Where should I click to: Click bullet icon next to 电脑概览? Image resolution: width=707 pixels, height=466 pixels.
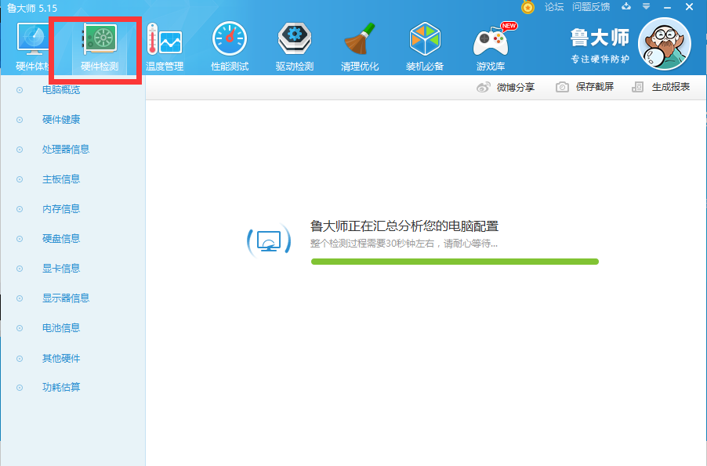click(x=20, y=90)
